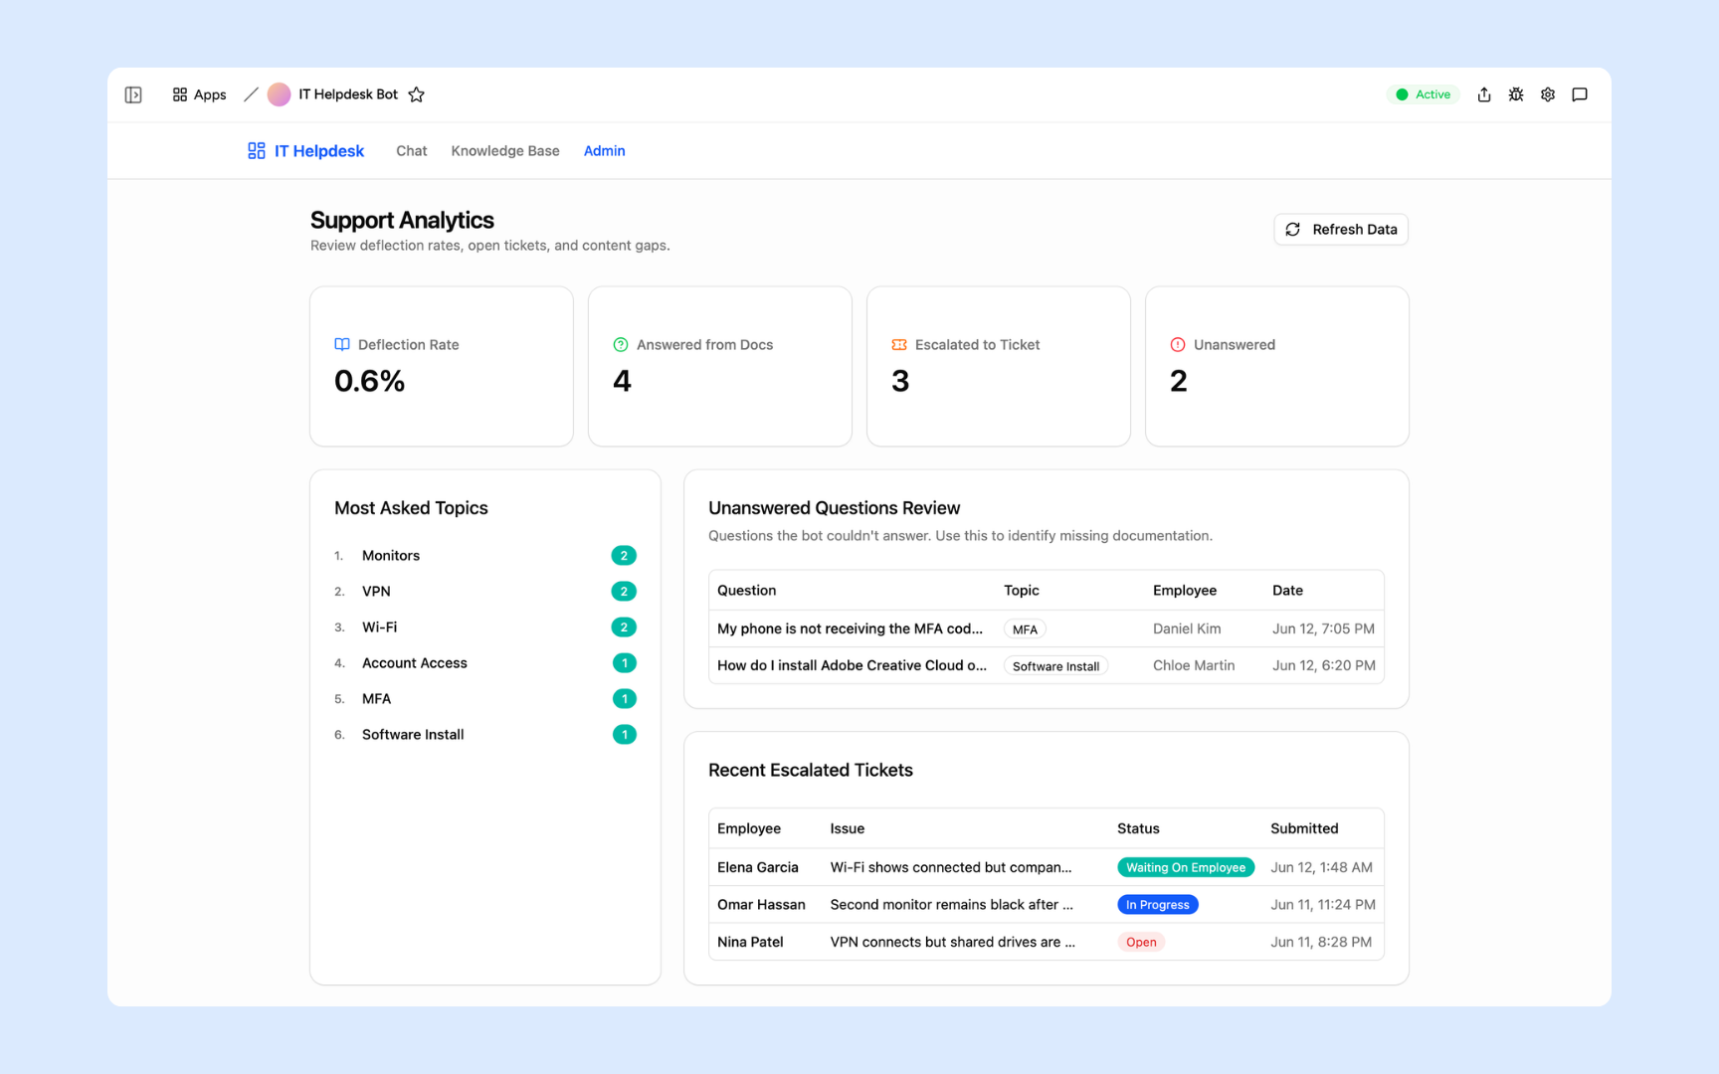
Task: Click the Waiting On Employee status badge
Action: (x=1186, y=867)
